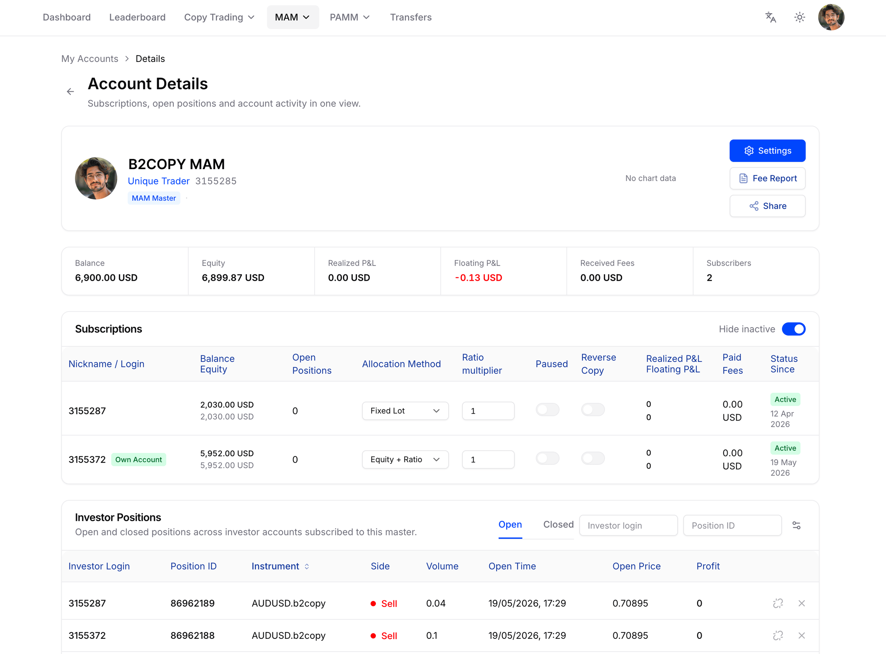
Task: Click the Active status for account 3155372
Action: coord(785,448)
